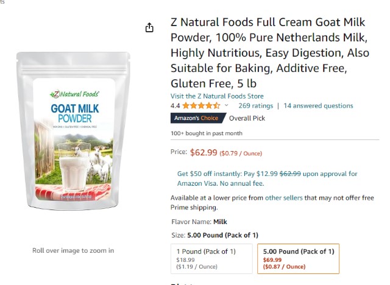The image size is (390, 285).
Task: Click the $62.99 price
Action: [x=204, y=152]
